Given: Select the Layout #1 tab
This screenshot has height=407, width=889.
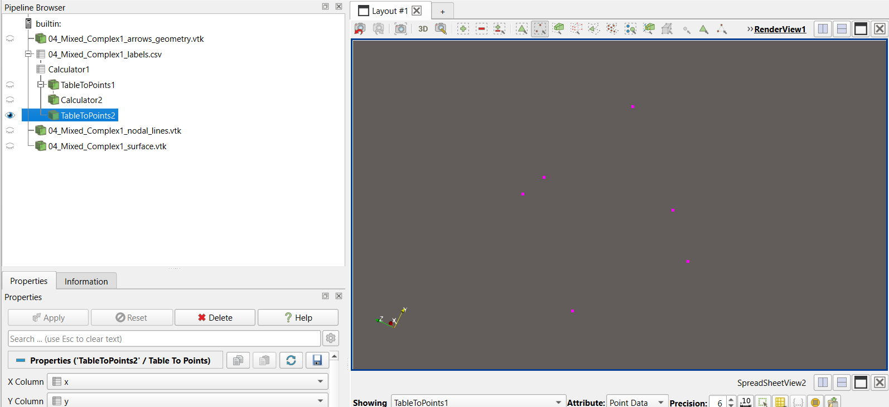Looking at the screenshot, I should 384,11.
